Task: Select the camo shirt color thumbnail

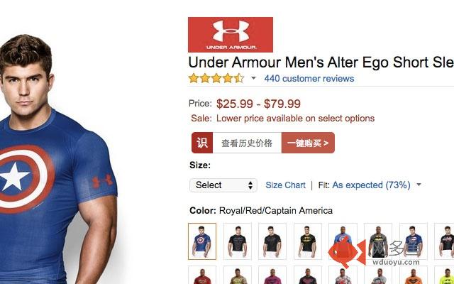Action: pyautogui.click(x=238, y=275)
